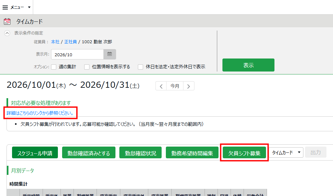The width and height of the screenshot is (333, 196).
Task: Open 勤務希望時間編集
Action: pos(192,152)
